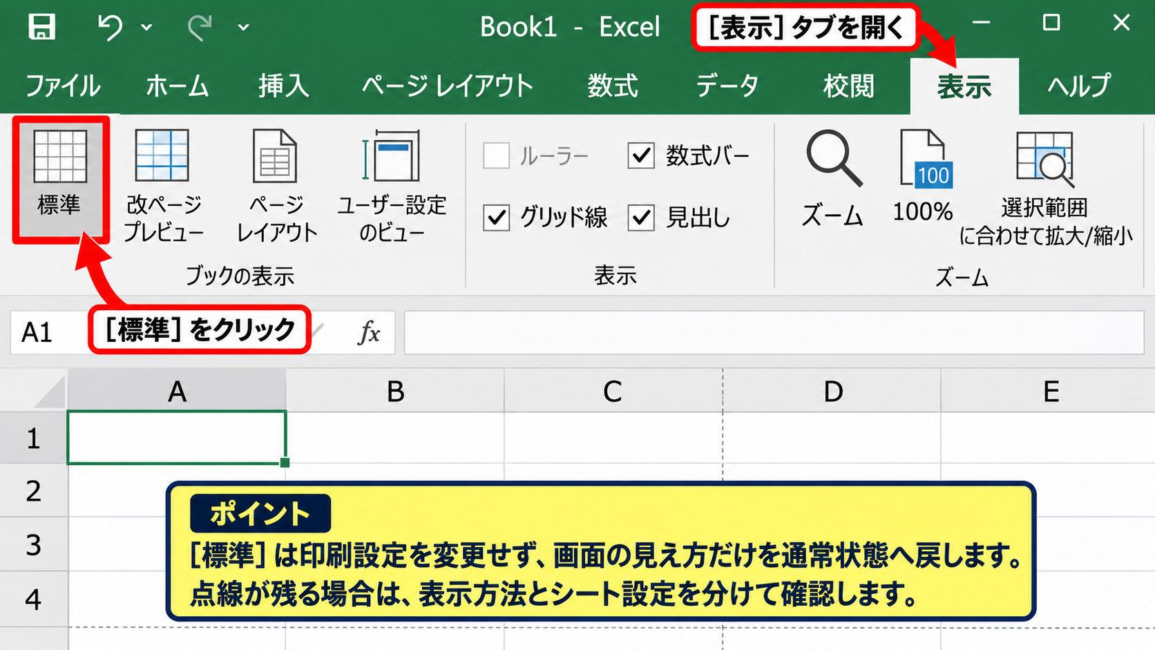Select column A header
The image size is (1155, 650).
(x=177, y=391)
